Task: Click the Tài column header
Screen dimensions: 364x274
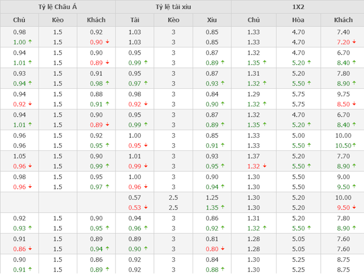Action: pyautogui.click(x=134, y=20)
